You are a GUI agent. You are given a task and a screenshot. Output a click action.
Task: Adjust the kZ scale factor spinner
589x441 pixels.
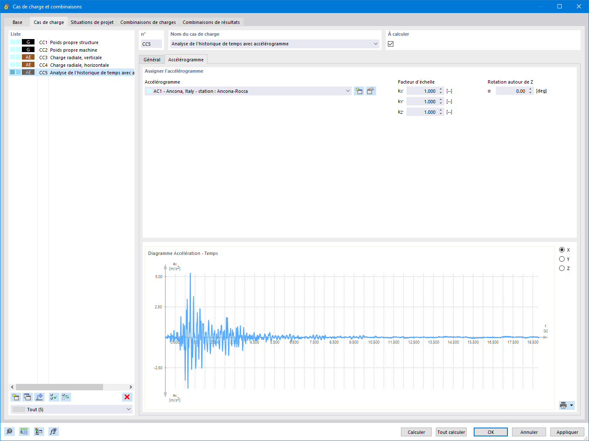440,112
